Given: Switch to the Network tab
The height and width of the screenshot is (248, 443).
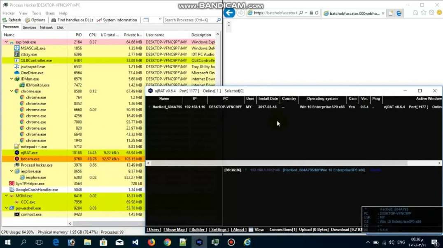Looking at the screenshot, I should coord(46,28).
